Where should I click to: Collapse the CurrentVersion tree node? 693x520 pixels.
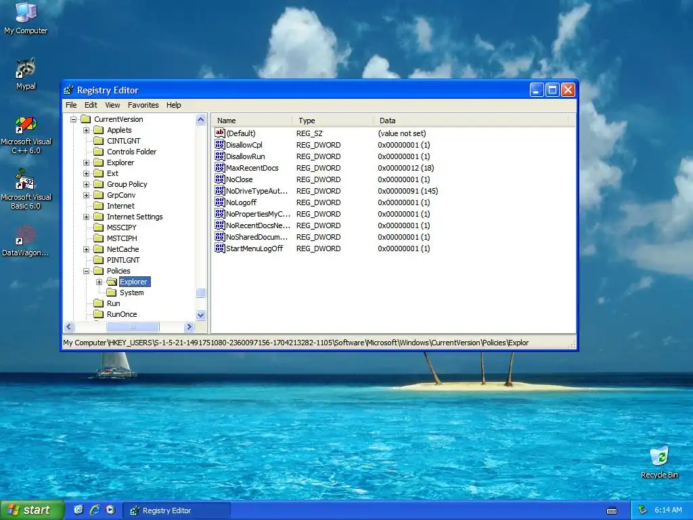pyautogui.click(x=73, y=119)
